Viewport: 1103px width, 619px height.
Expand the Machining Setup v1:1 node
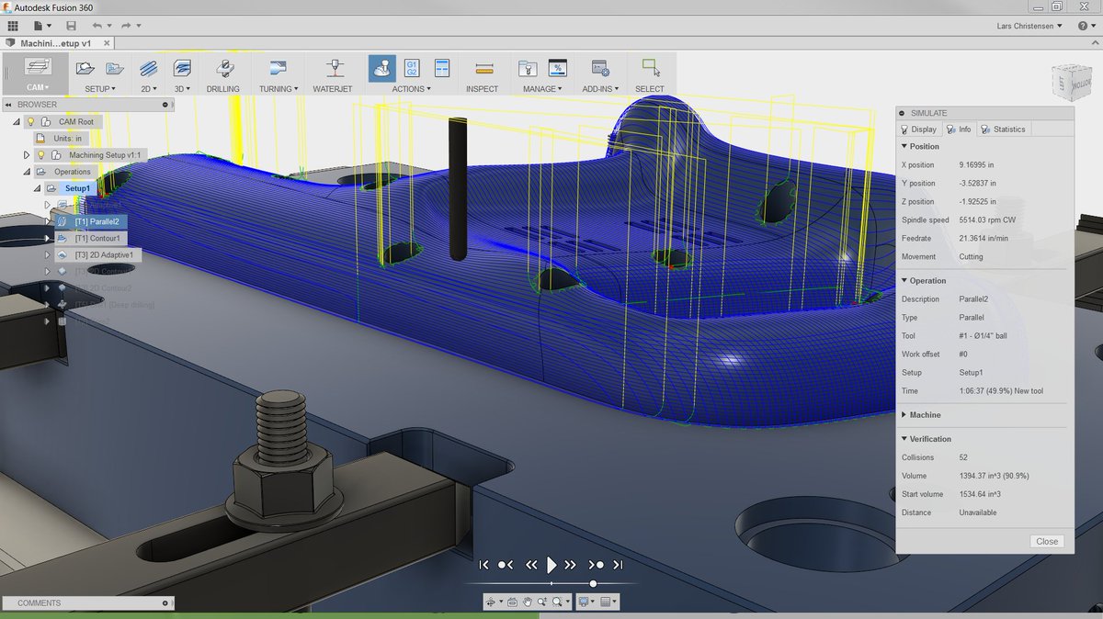click(x=27, y=155)
